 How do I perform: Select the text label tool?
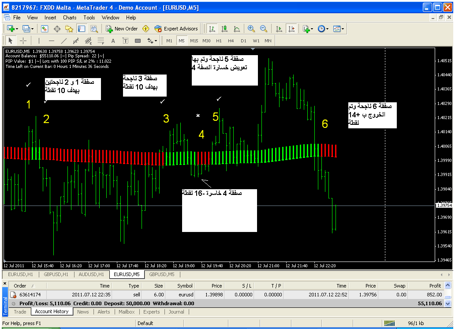pyautogui.click(x=113, y=41)
